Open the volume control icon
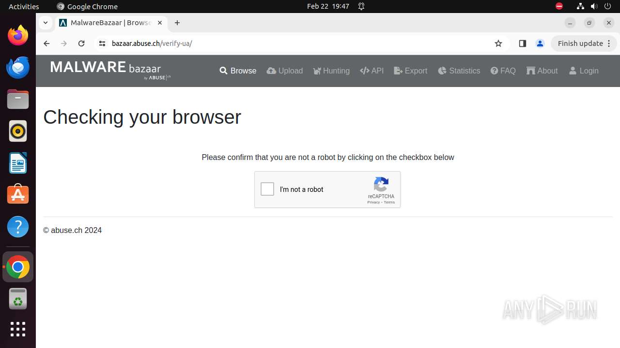The image size is (620, 348). point(594,6)
